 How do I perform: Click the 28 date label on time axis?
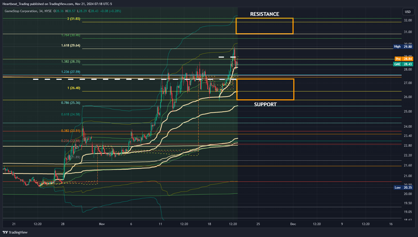pos(63,224)
